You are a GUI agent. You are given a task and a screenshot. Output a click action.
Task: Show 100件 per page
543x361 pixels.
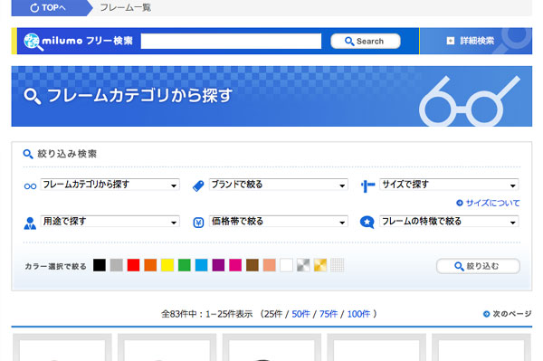pyautogui.click(x=358, y=314)
